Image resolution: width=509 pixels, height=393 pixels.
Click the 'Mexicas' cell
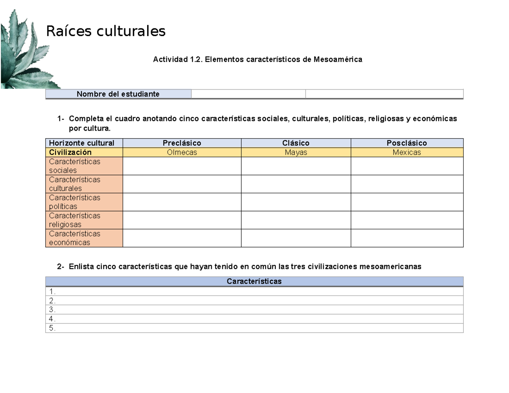pos(407,153)
